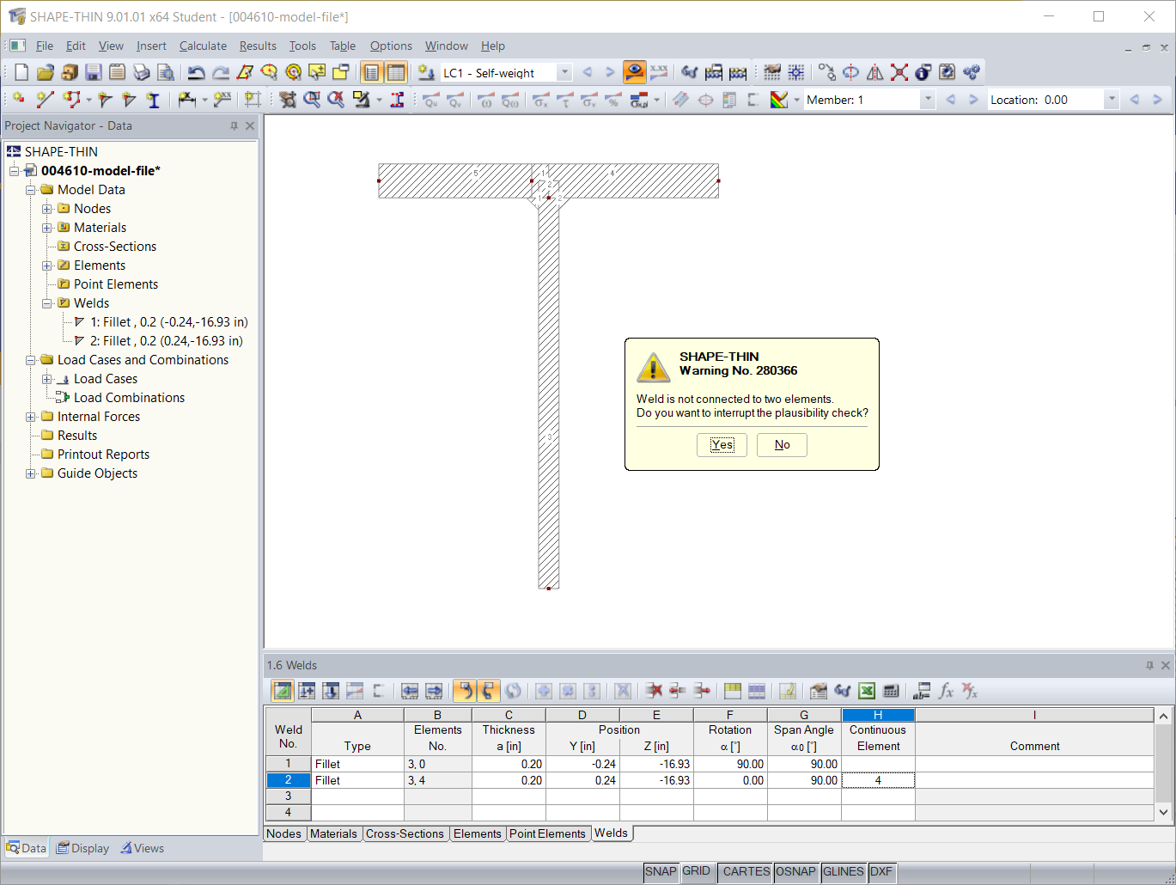Image resolution: width=1176 pixels, height=885 pixels.
Task: Switch to the Cross-Sections table tab
Action: pos(405,833)
